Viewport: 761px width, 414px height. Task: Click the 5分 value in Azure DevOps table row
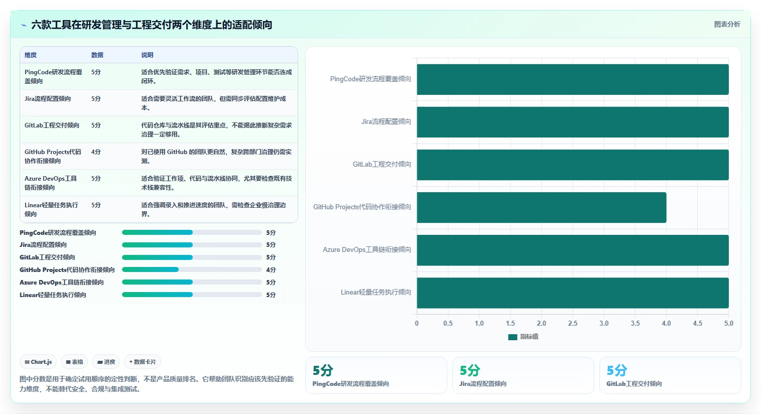point(96,179)
